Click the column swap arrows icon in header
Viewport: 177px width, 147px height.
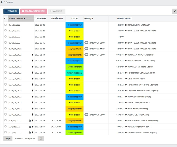coord(5,19)
